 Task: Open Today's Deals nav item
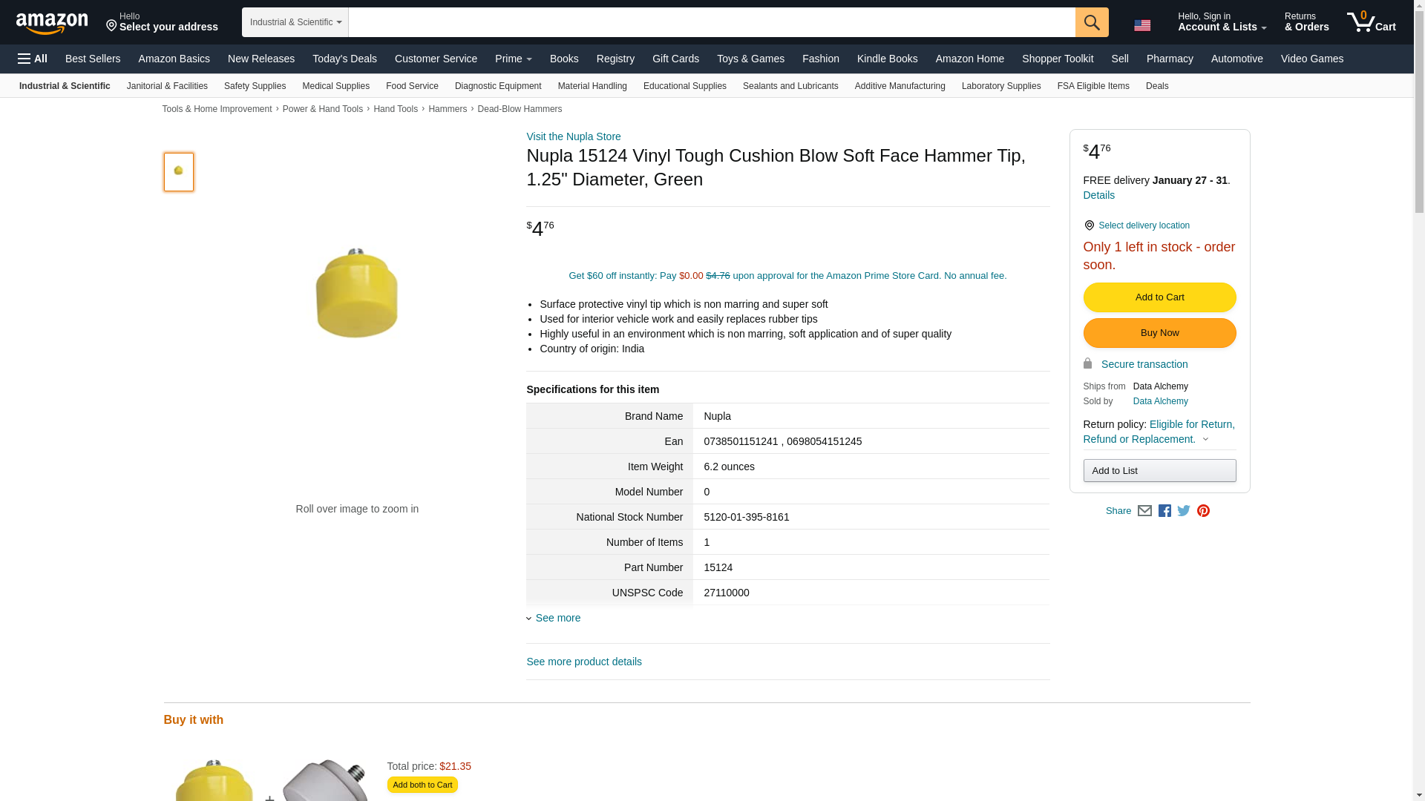pos(344,59)
